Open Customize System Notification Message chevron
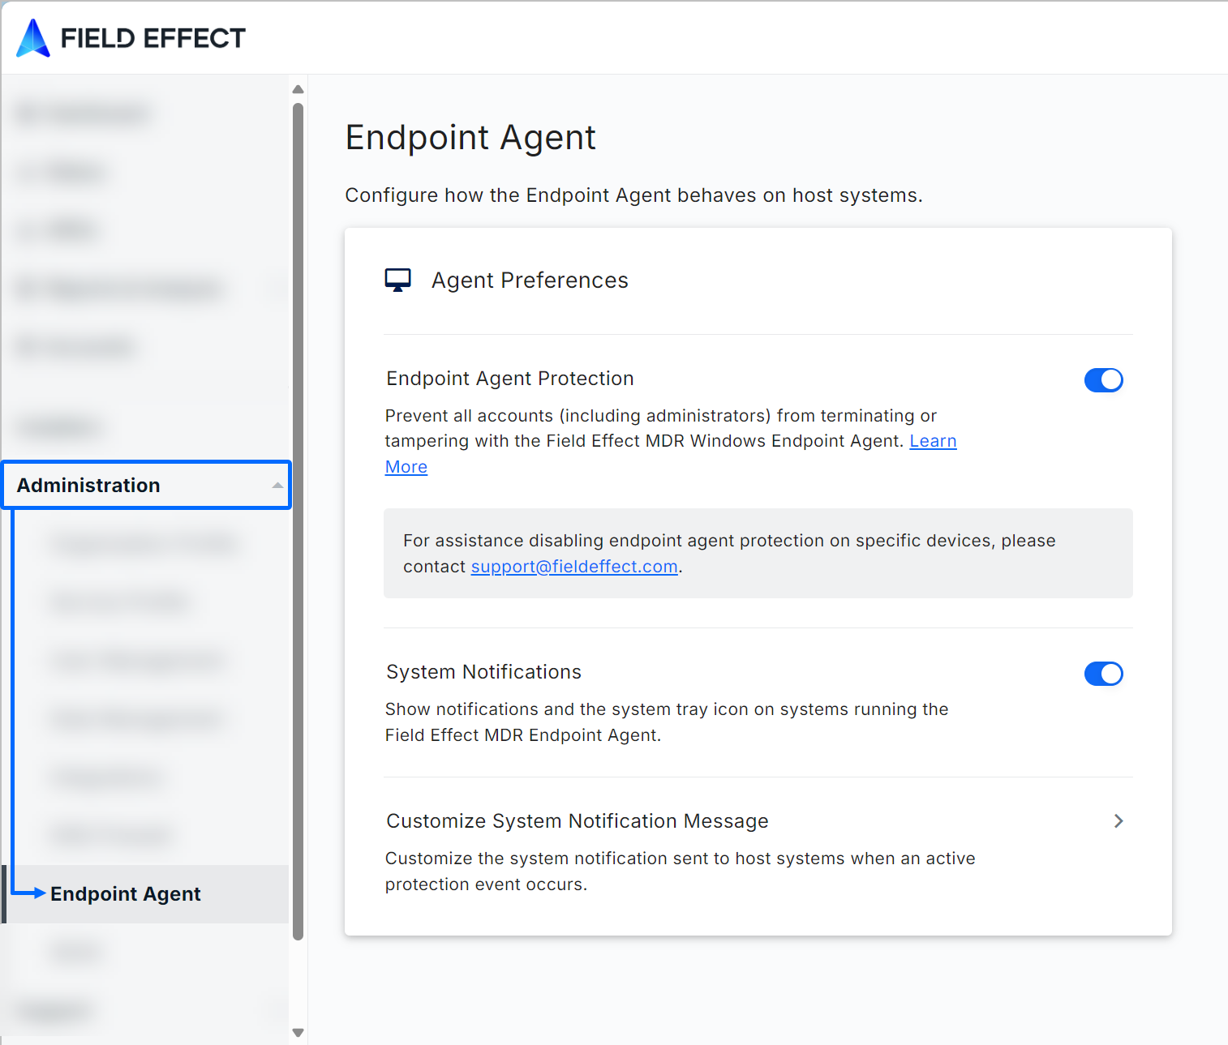 [x=1119, y=821]
